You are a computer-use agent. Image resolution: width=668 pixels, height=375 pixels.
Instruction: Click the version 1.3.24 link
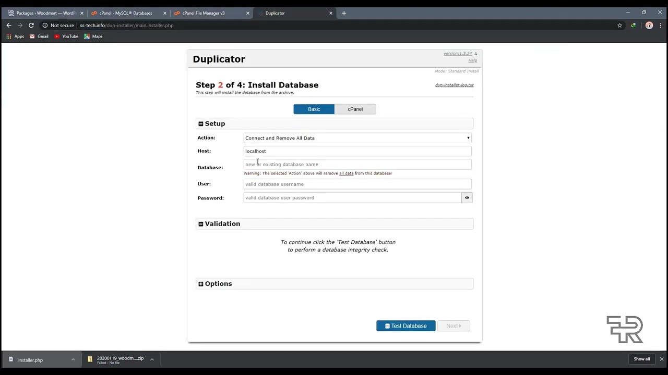tap(458, 54)
